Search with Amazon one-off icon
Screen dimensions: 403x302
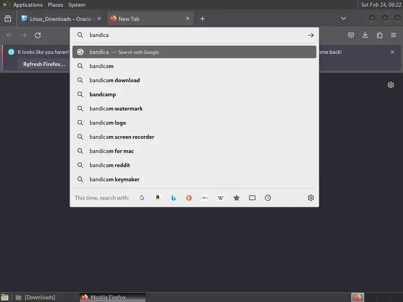pyautogui.click(x=158, y=198)
